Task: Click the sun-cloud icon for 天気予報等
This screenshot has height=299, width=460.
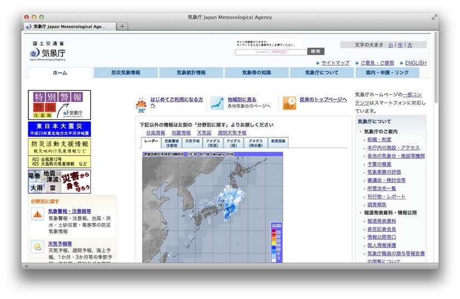Action: coord(37,247)
